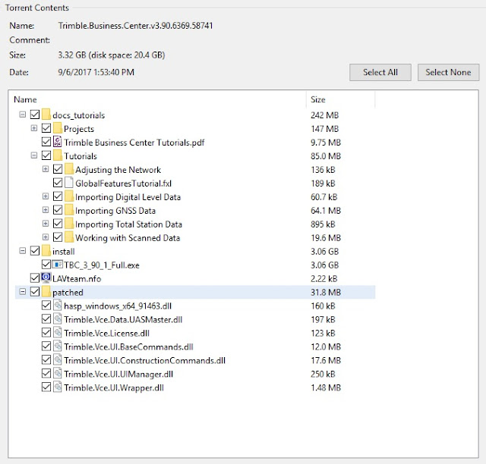Click the size text 3.32 GB (disk space: 20.4 GB)

(x=112, y=55)
